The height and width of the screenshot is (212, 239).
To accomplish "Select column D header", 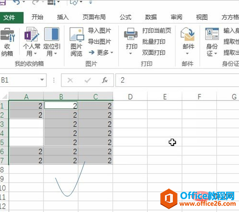I will (130, 97).
